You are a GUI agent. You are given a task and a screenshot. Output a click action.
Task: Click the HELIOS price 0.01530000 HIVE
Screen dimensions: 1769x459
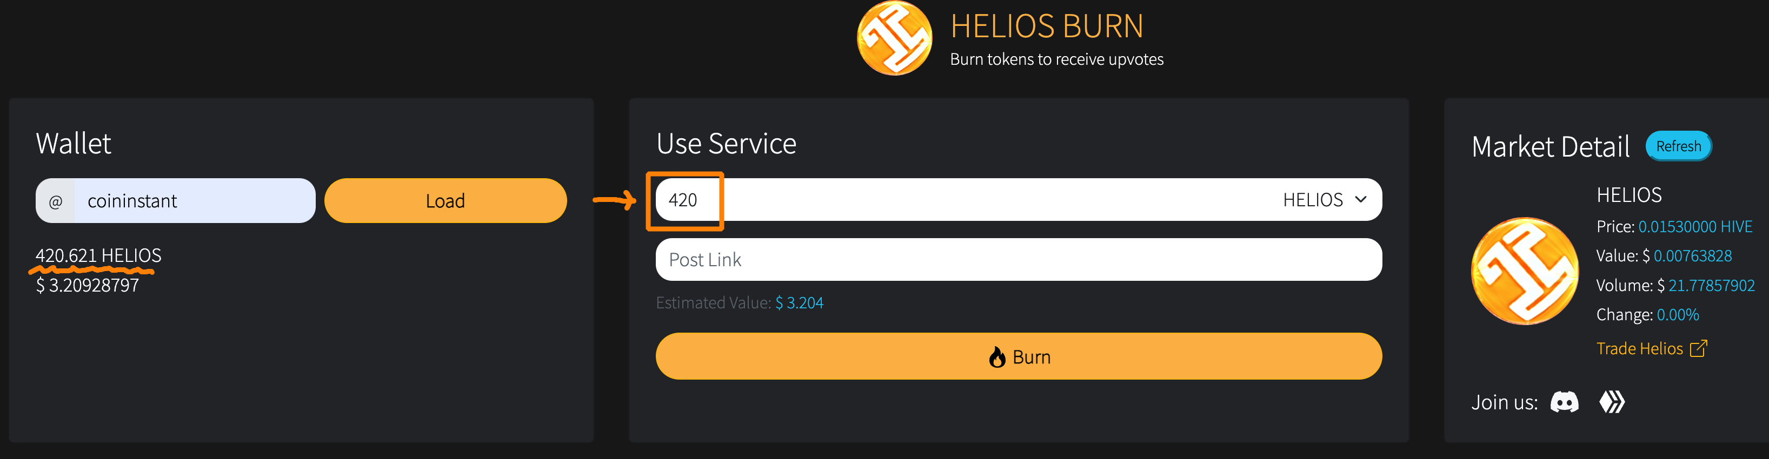coord(1695,226)
